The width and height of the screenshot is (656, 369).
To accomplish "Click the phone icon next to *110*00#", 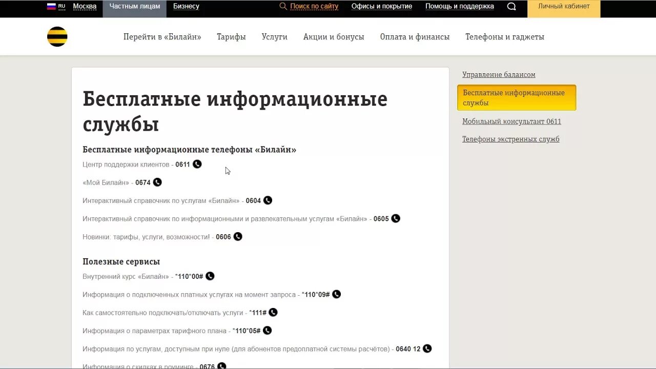I will [210, 276].
